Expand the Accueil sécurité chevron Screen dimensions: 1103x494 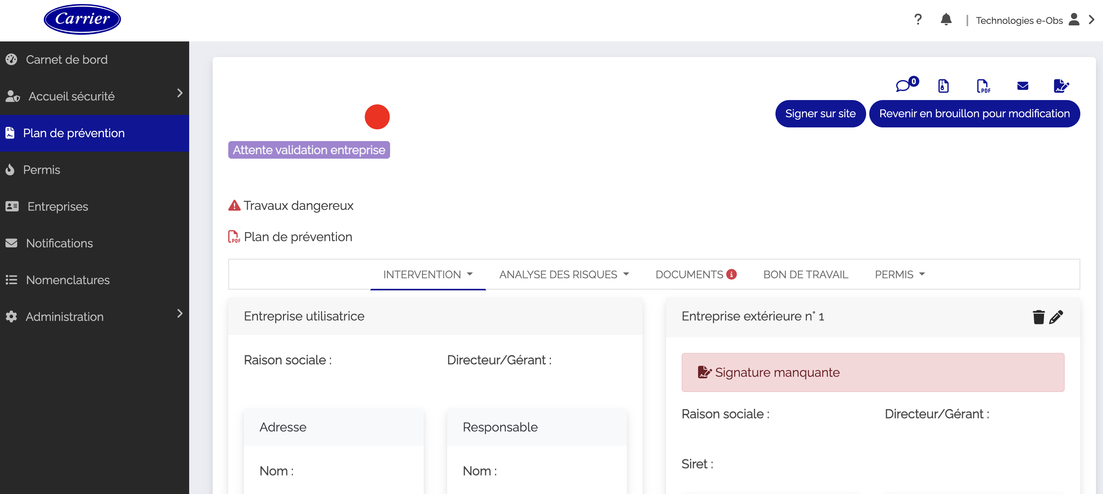pos(180,93)
